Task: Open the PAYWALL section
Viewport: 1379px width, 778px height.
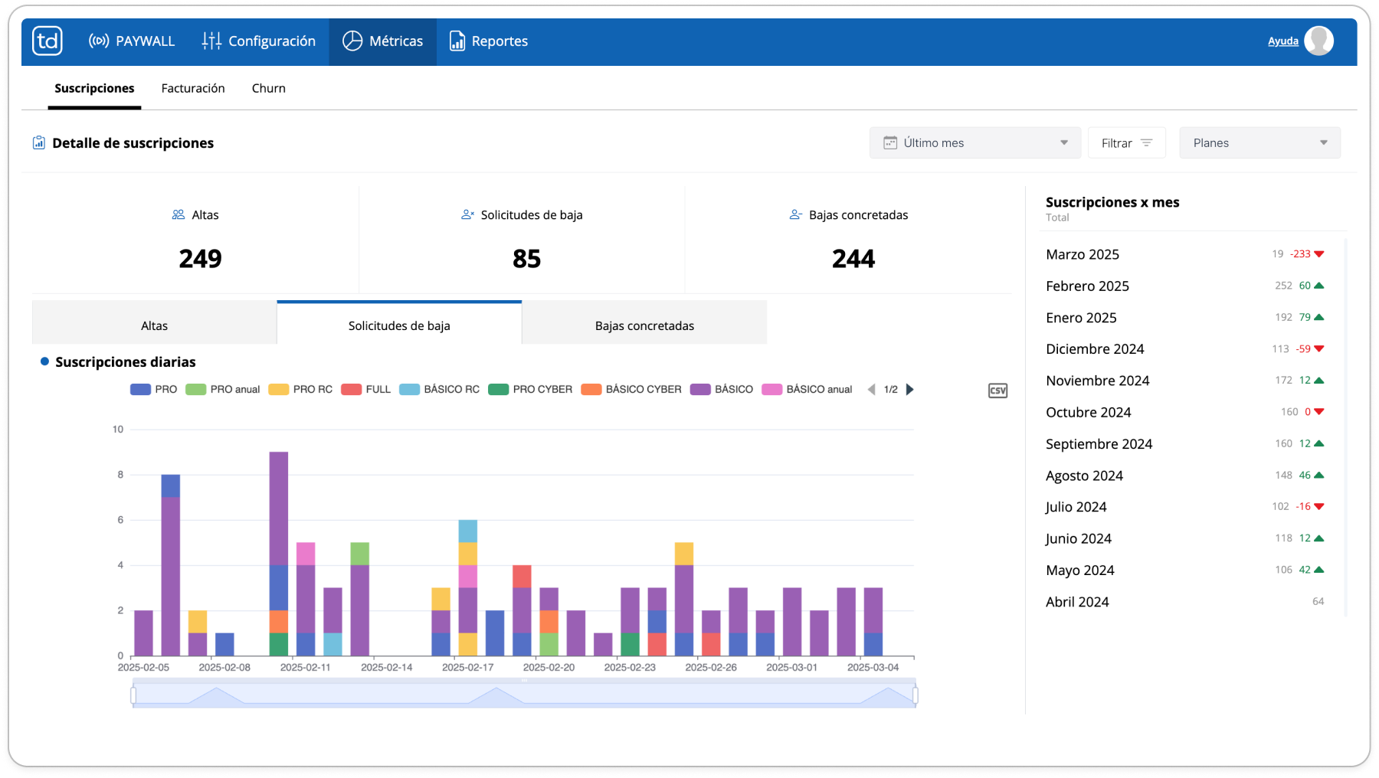Action: (x=132, y=41)
